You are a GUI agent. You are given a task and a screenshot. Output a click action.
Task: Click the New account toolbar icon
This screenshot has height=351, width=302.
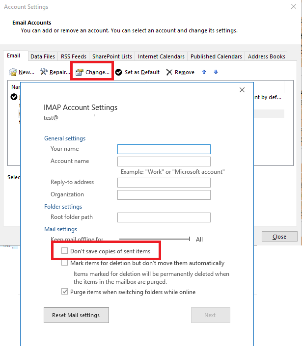click(x=13, y=72)
